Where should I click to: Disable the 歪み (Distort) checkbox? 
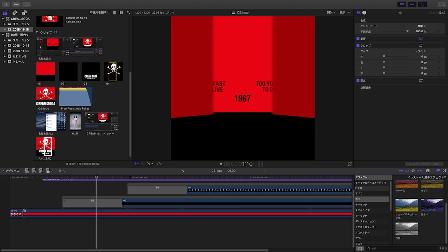click(358, 80)
